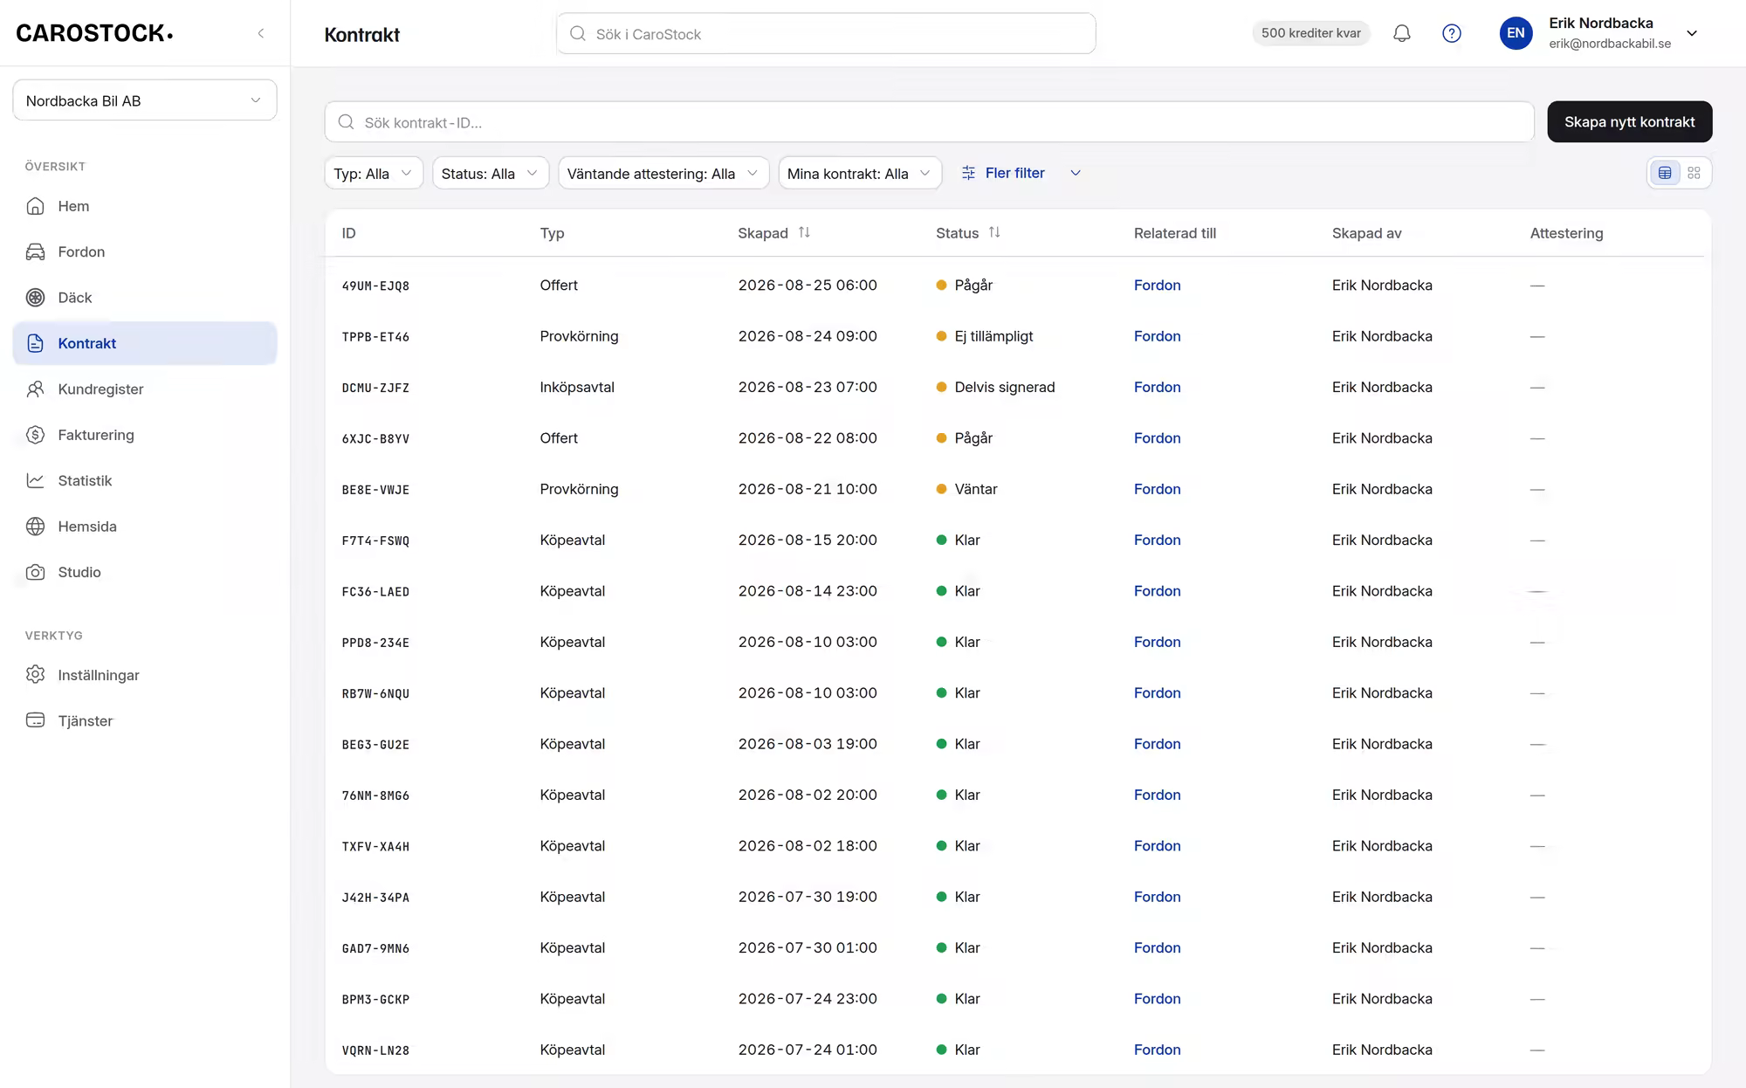Click the Väntar status

point(975,489)
